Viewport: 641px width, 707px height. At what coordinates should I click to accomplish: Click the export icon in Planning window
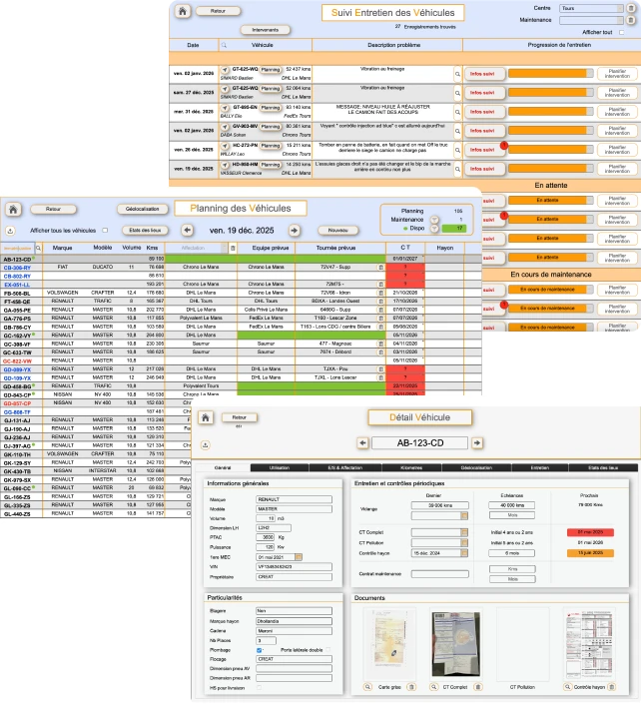[x=9, y=230]
